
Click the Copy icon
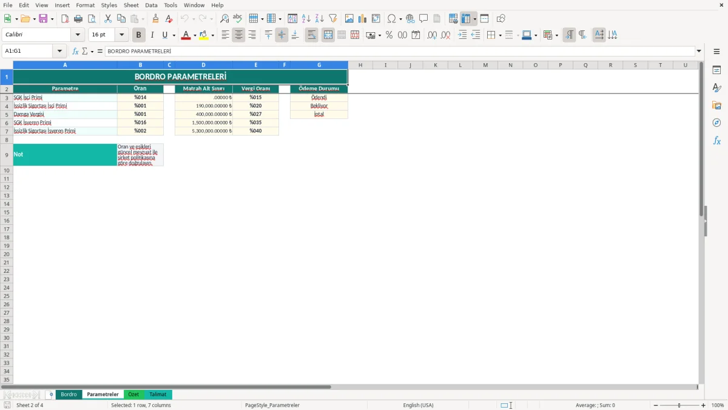121,19
